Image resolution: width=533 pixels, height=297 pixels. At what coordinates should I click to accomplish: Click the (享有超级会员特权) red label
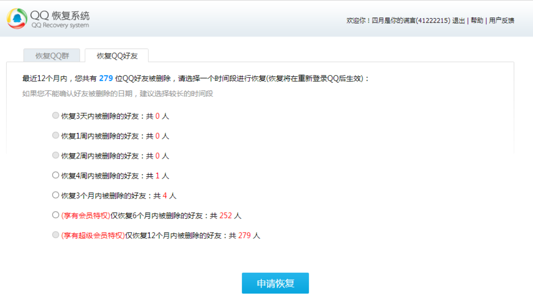pos(93,235)
